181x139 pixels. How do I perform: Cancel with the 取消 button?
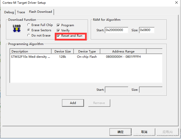(144, 132)
